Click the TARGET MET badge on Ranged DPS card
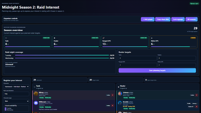 tap(143, 38)
